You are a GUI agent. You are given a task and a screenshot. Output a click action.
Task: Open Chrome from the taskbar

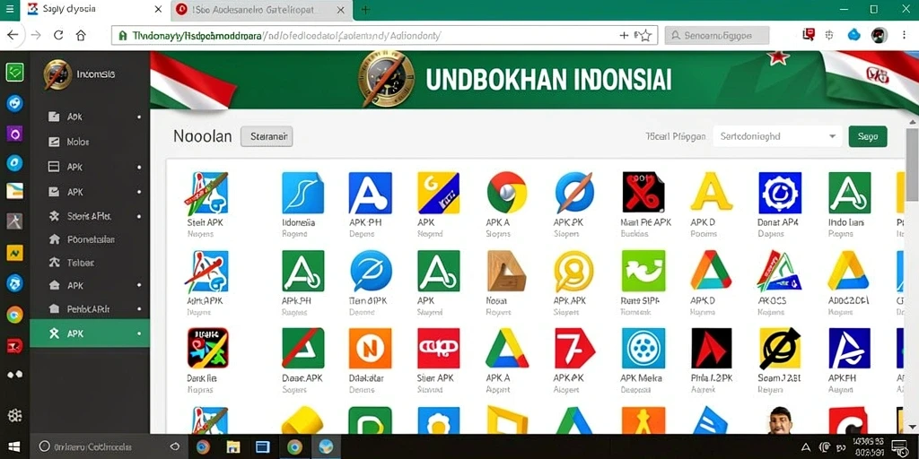[x=294, y=447]
